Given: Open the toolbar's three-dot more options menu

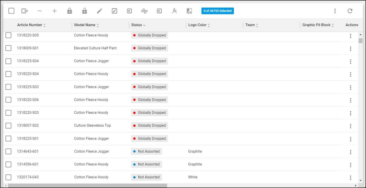Looking at the screenshot, I should [x=335, y=11].
